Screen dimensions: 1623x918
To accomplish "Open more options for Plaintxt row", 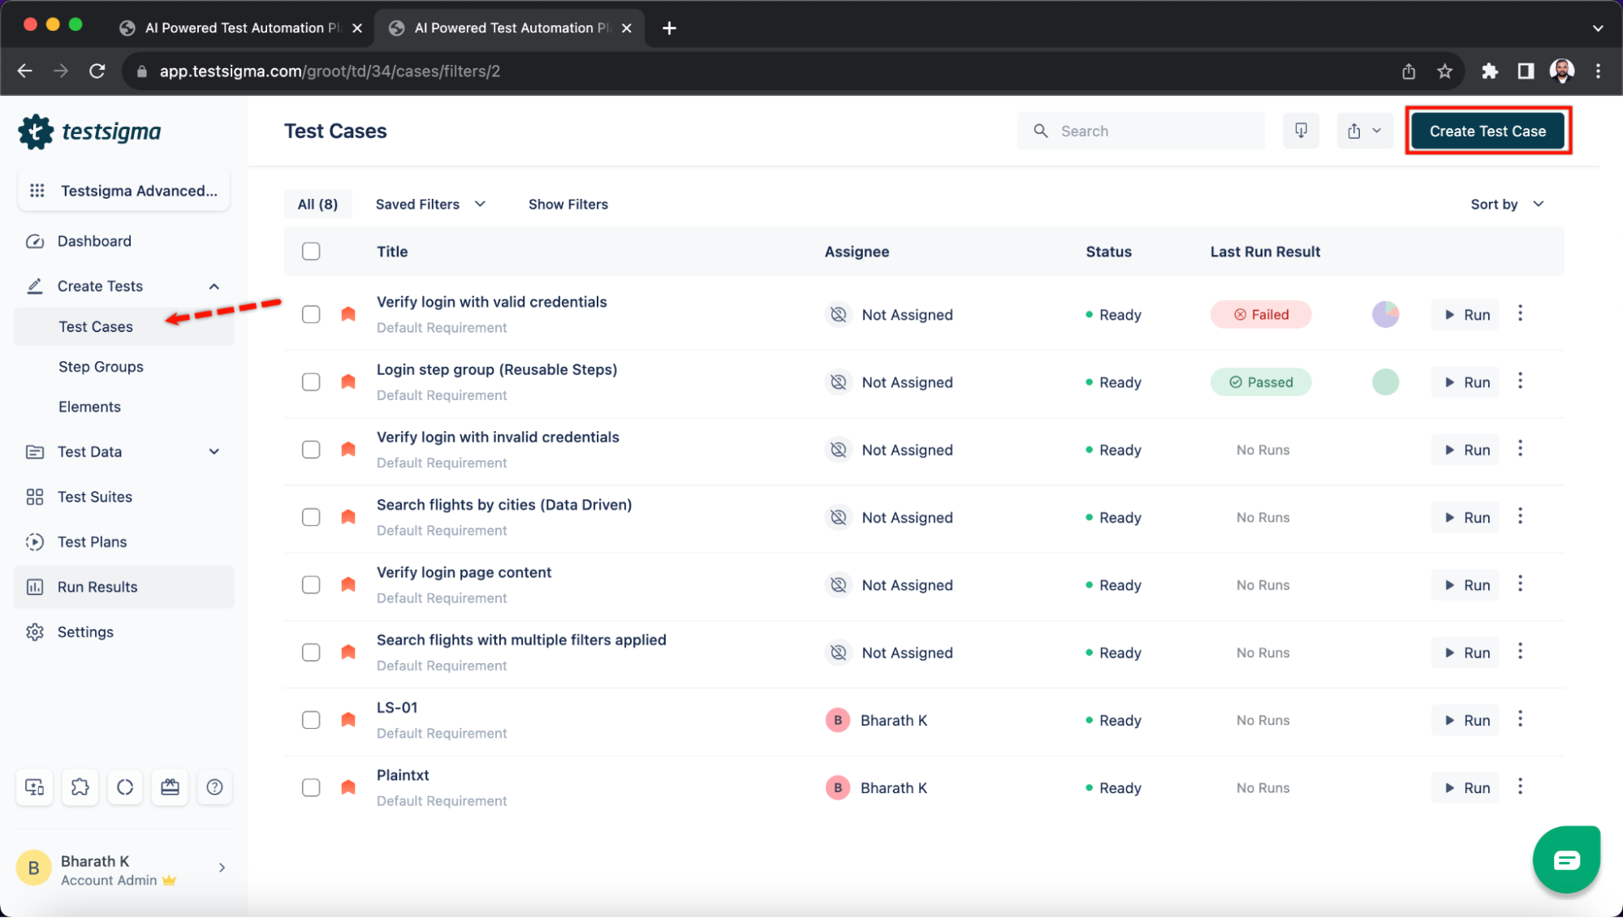I will (x=1520, y=787).
